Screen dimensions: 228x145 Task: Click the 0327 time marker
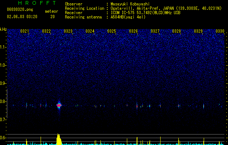coord(155,31)
